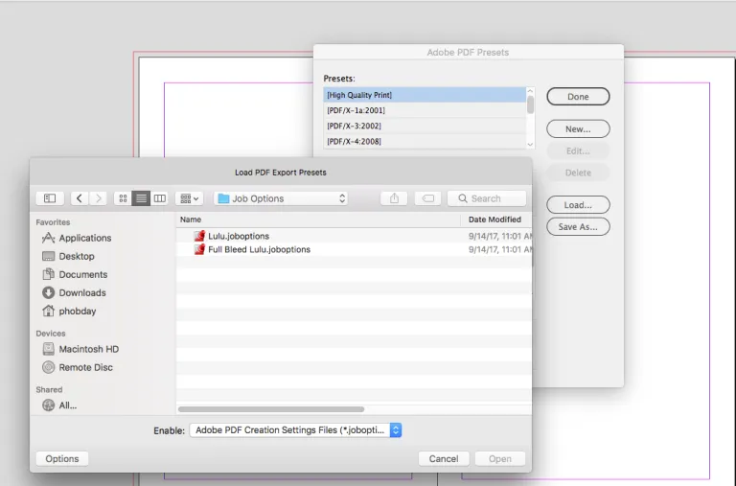The image size is (736, 486).
Task: Click Full Bleed Lulu.joboptions date cell
Action: coord(500,249)
